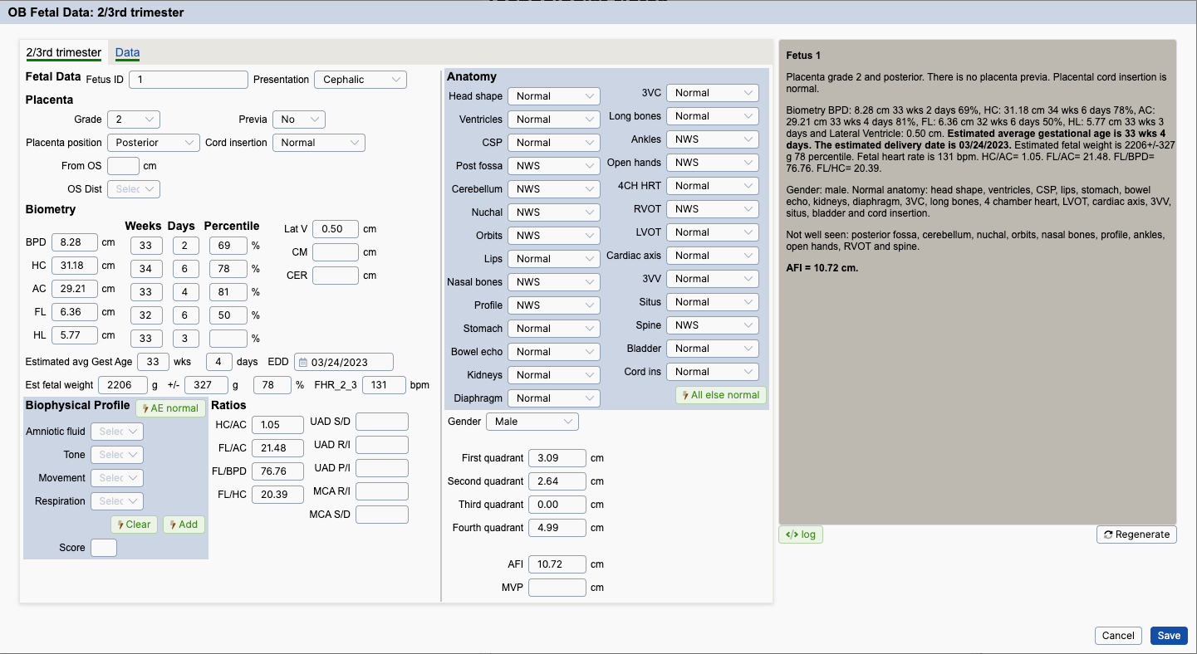The image size is (1197, 654).
Task: Change the Previa dropdown value
Action: [x=299, y=120]
